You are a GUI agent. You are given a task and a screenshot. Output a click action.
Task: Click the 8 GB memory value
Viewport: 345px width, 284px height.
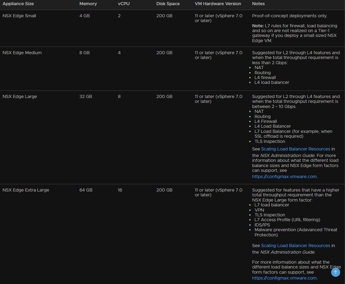[x=84, y=53]
